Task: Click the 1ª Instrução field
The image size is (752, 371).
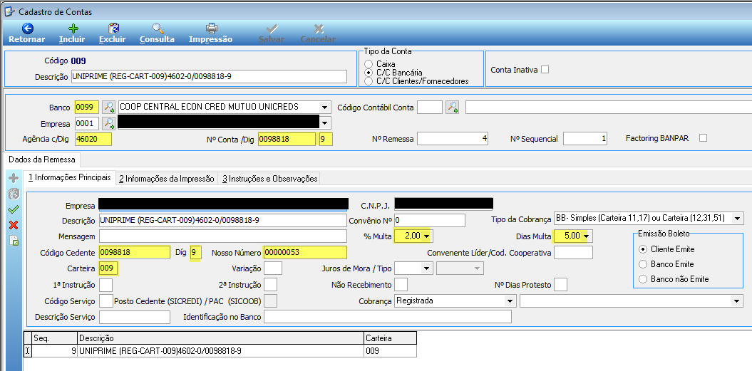Action: (105, 285)
